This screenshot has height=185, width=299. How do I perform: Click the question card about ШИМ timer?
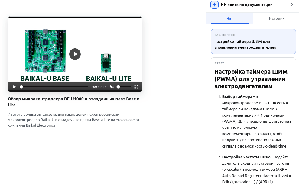click(x=253, y=41)
